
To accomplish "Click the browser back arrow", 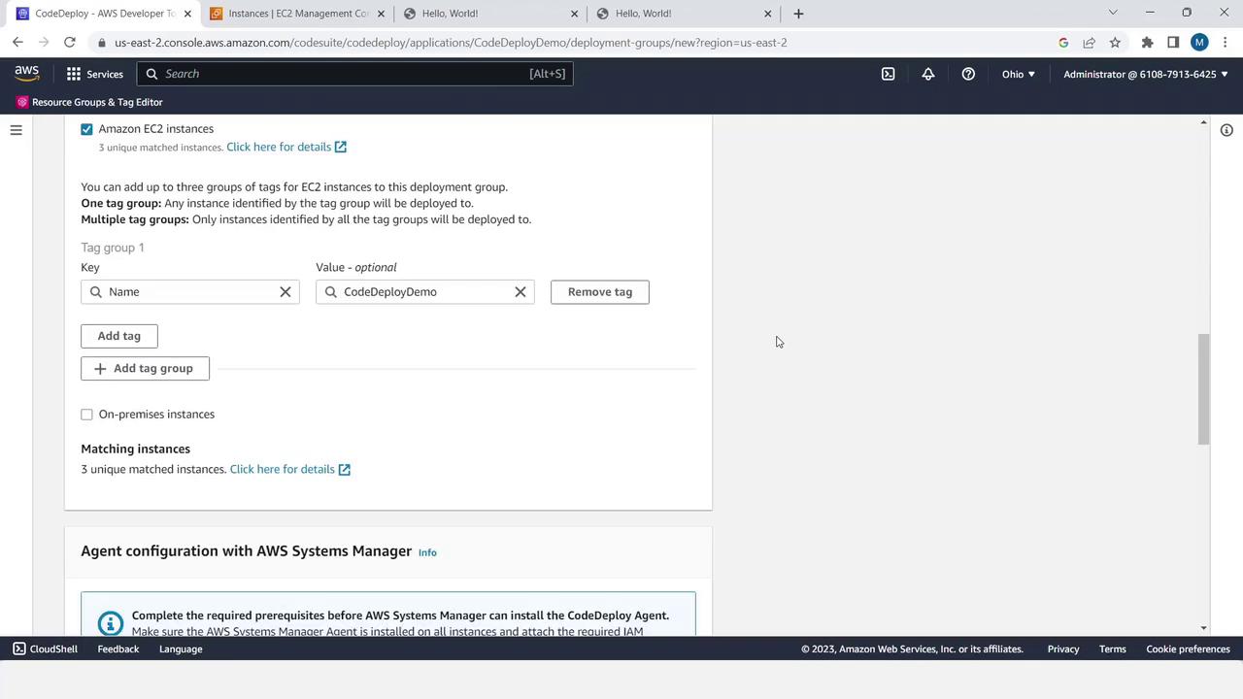I will click(x=17, y=43).
